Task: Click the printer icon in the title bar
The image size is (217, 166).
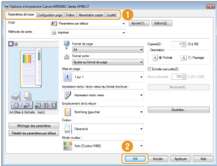Action: 6,6
